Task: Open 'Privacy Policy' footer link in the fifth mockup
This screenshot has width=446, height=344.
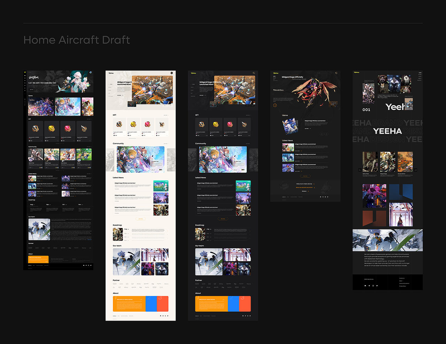Action: pyautogui.click(x=402, y=286)
